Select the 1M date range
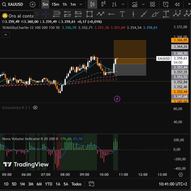The width and height of the screenshot is (191, 191). point(22,184)
